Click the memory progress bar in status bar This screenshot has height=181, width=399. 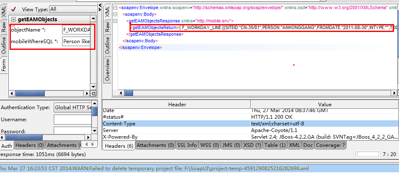[x=368, y=154]
